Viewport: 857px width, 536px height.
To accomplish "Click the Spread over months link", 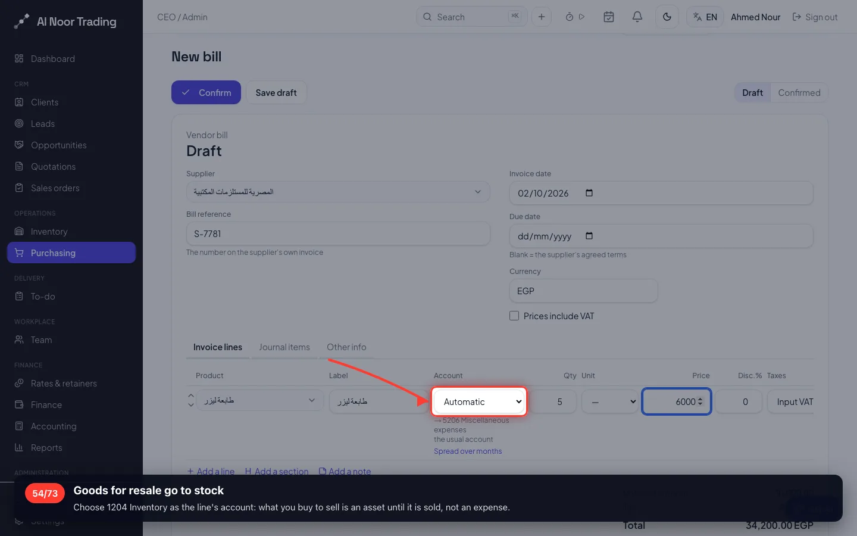I will (x=468, y=451).
